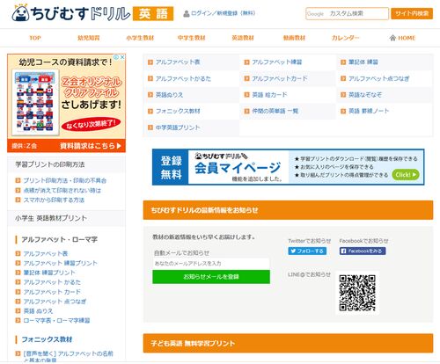Open the 英語 絵カード link
Image resolution: width=440 pixels, height=364 pixels.
click(269, 95)
